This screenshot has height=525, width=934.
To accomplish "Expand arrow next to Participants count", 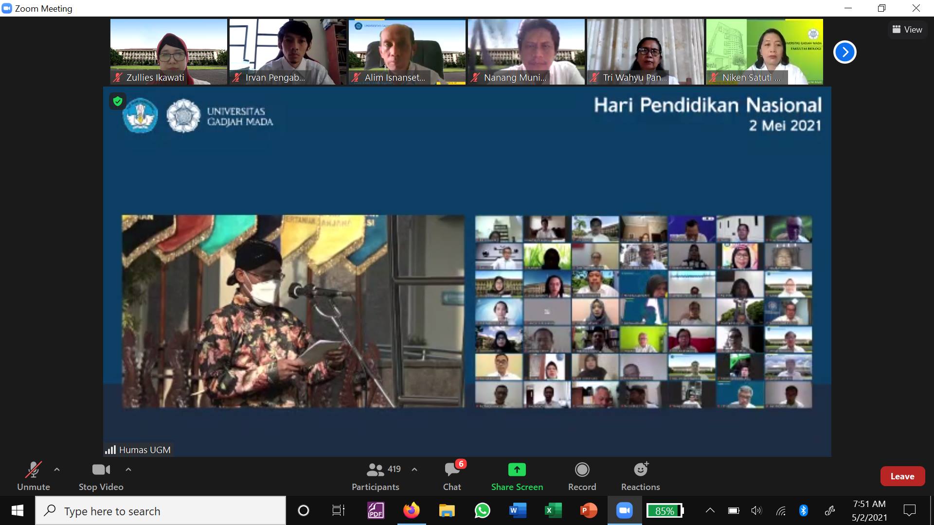I will [x=414, y=470].
